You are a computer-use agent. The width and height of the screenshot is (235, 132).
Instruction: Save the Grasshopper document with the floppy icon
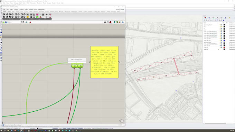(x=6, y=22)
